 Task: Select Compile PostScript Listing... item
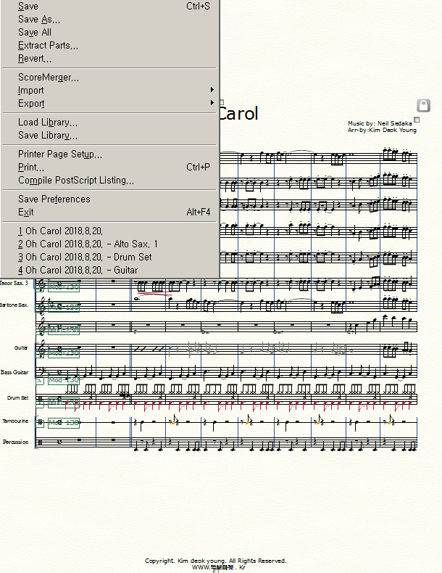click(x=76, y=180)
